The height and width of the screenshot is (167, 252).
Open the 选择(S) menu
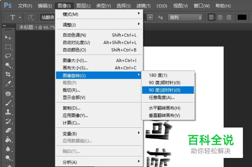pos(123,6)
